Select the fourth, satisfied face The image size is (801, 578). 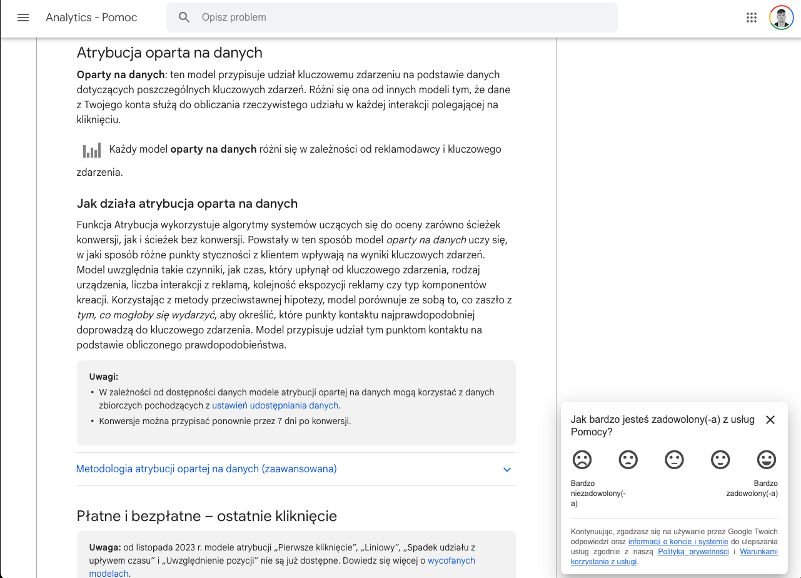(x=720, y=460)
